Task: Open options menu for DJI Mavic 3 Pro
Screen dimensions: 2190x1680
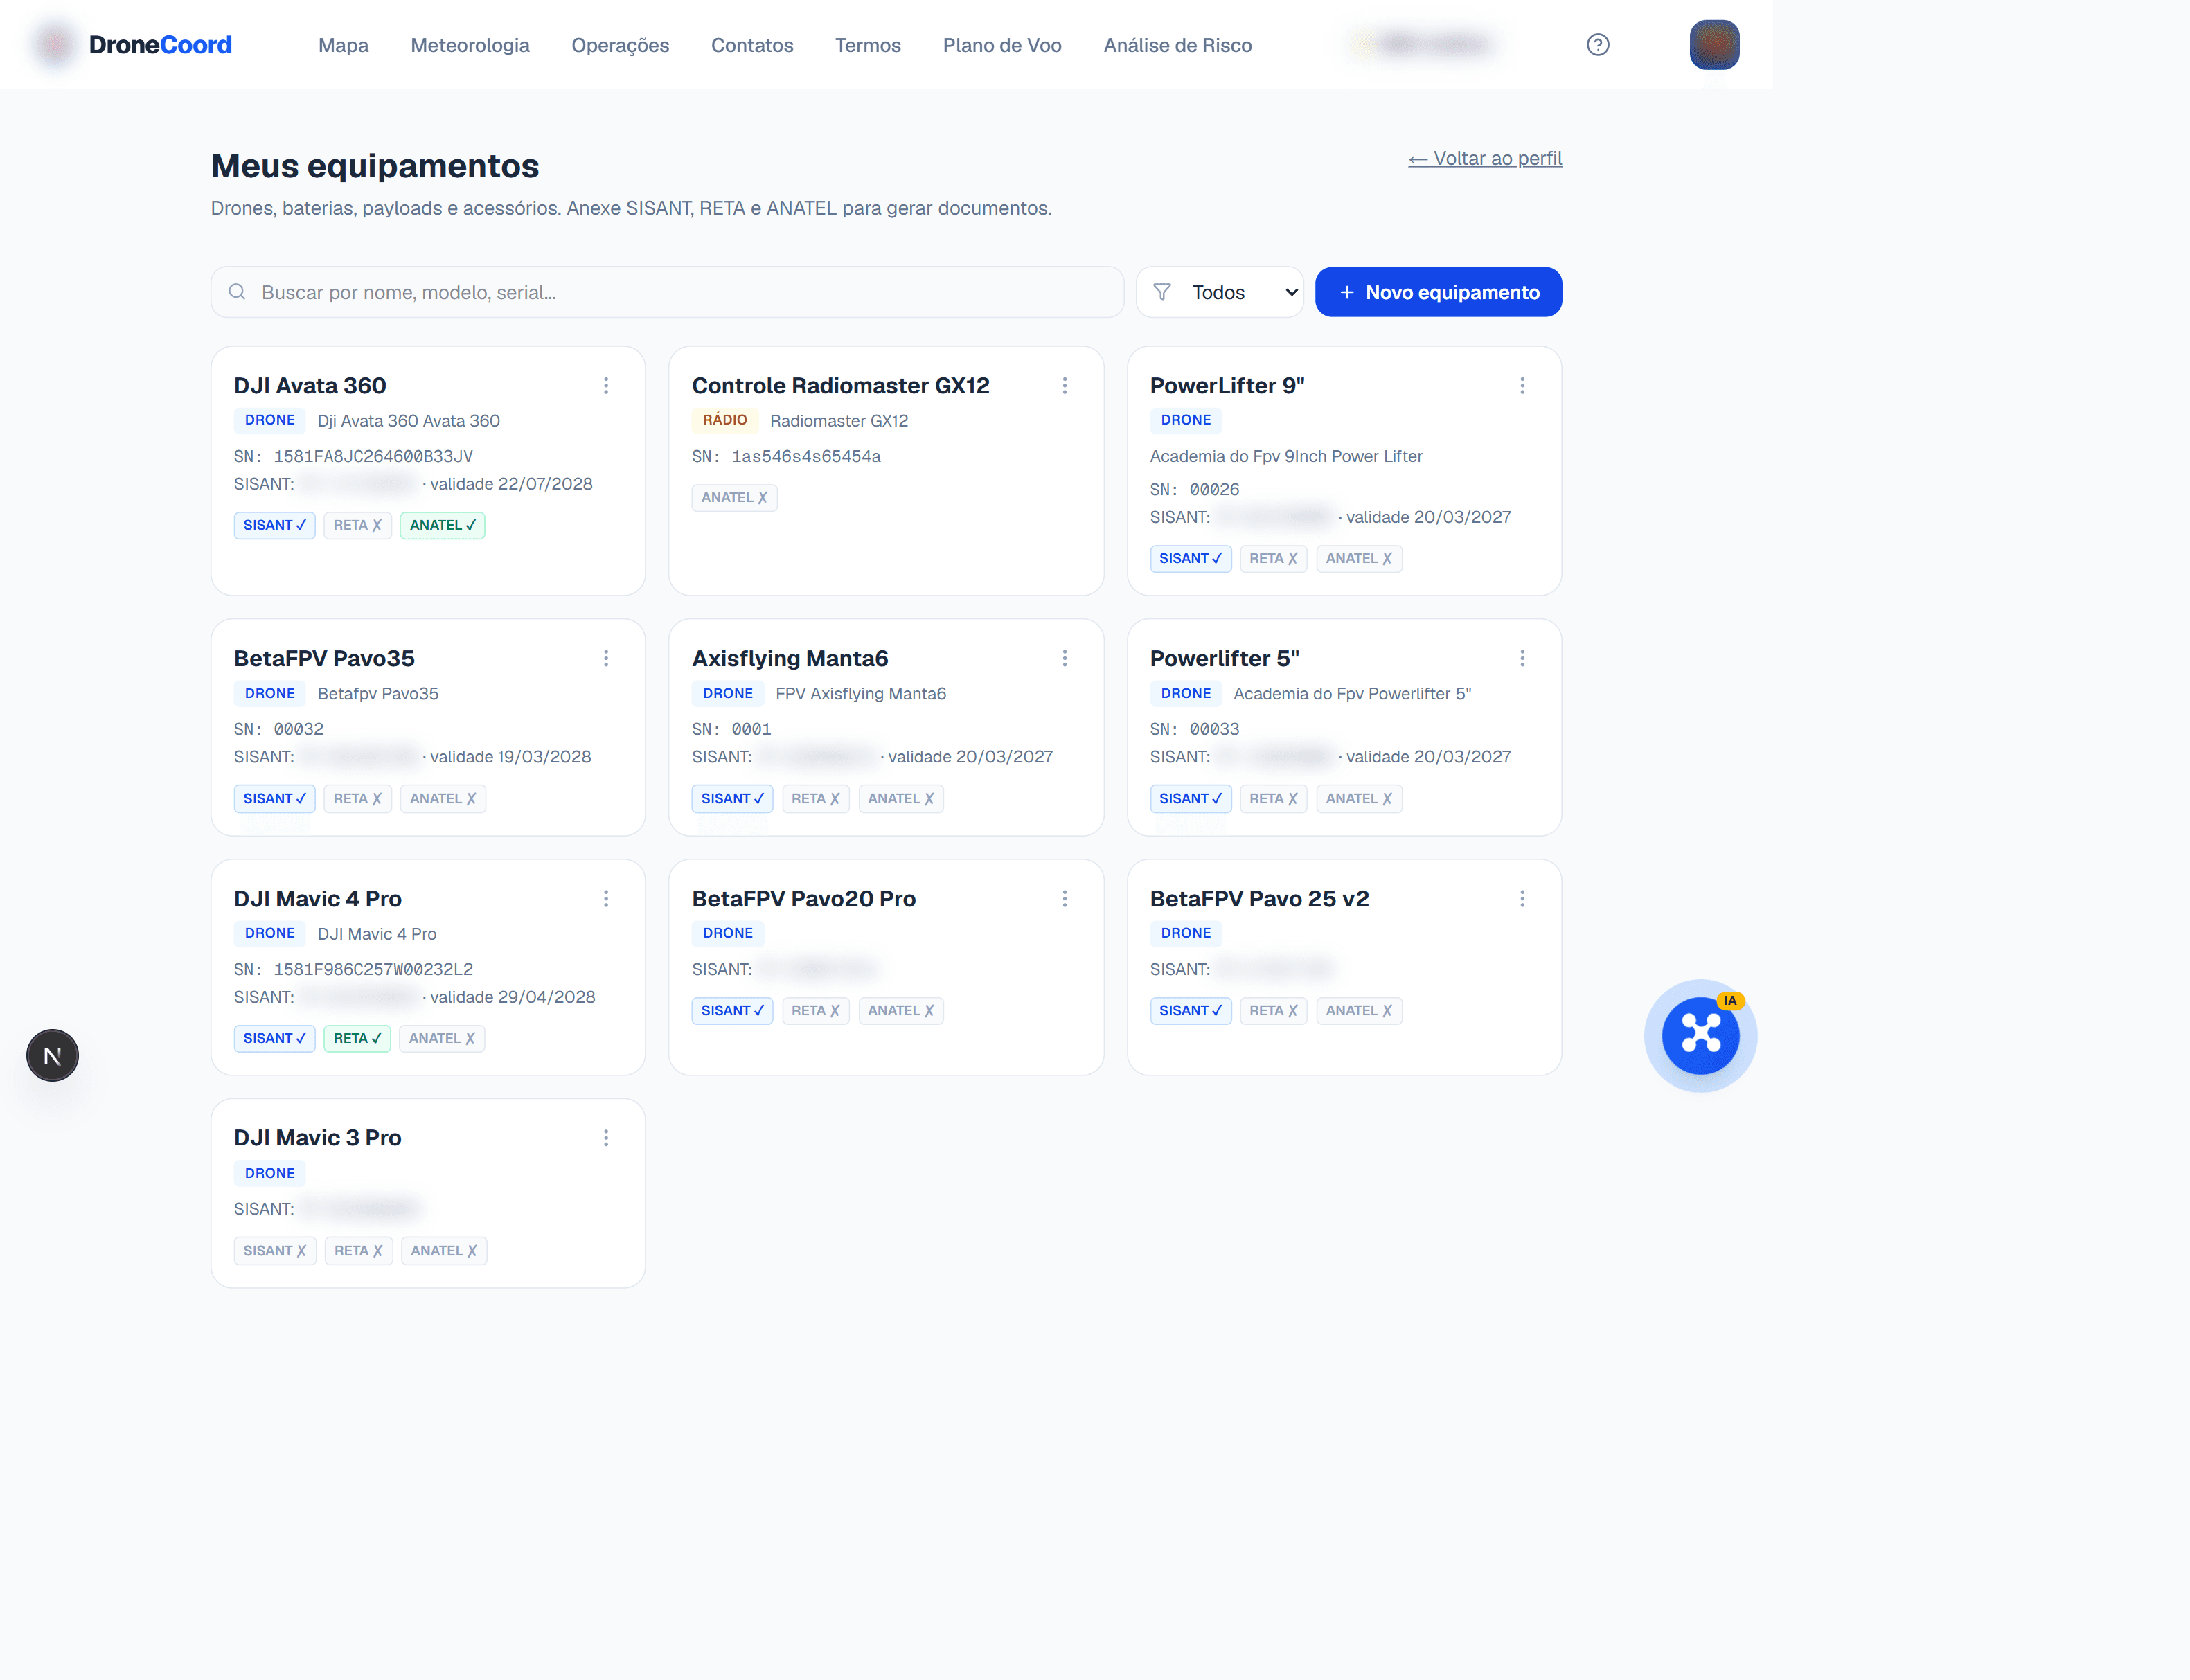Action: tap(606, 1138)
